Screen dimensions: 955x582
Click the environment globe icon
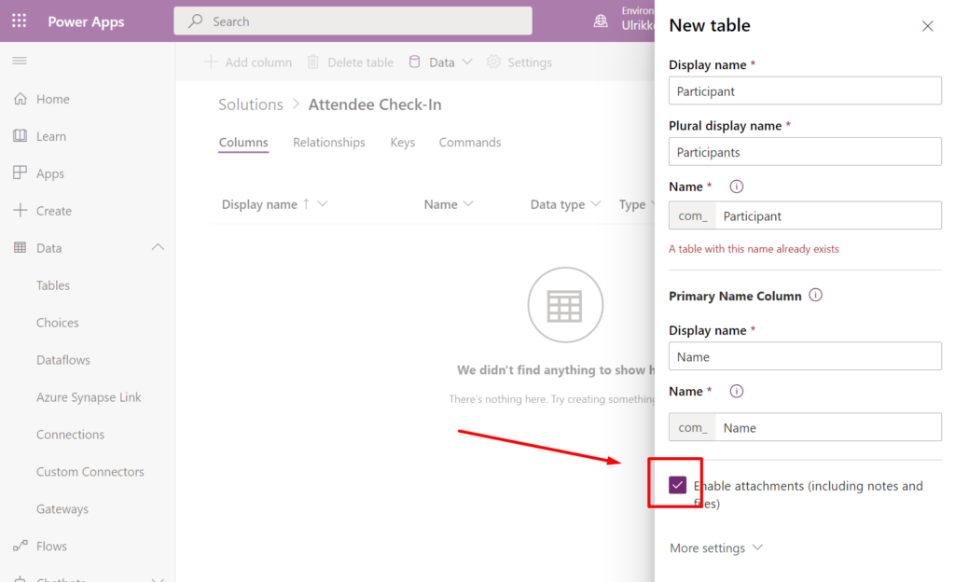point(601,21)
